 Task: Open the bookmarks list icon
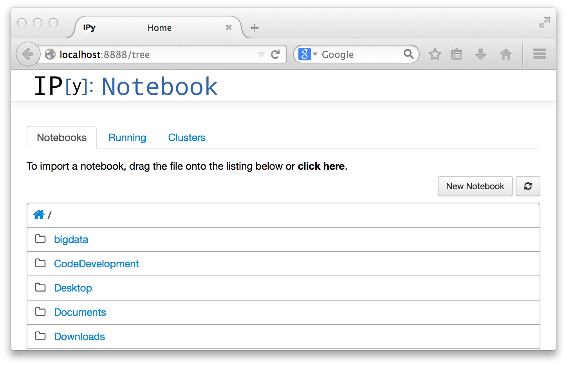(x=457, y=54)
